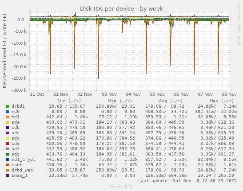Click the '05 Nov' x-axis label
The height and width of the screenshot is (191, 243).
[x=157, y=94]
